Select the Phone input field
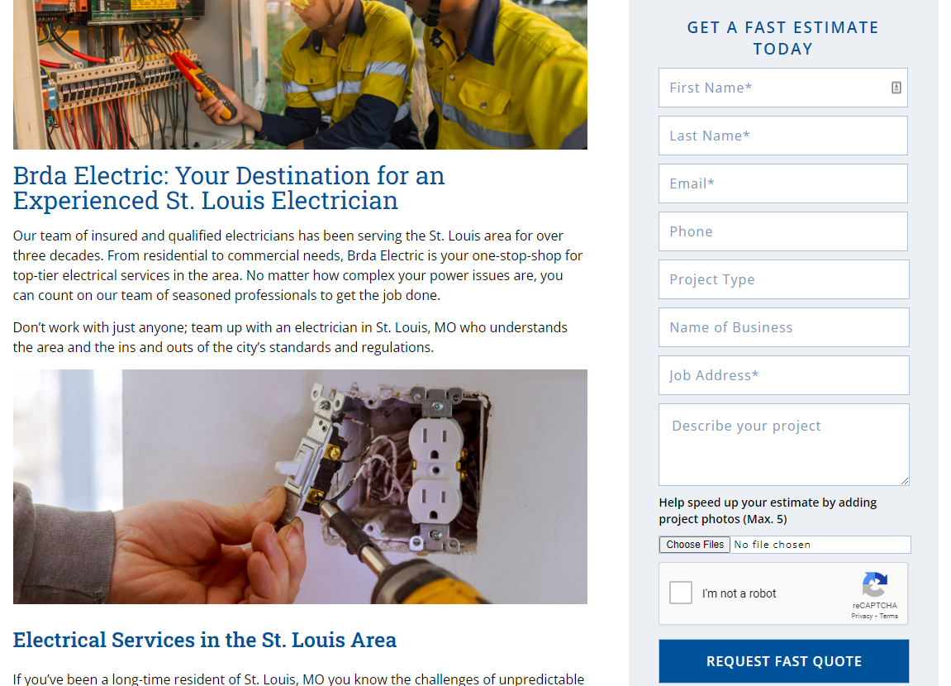951x686 pixels. click(x=783, y=231)
